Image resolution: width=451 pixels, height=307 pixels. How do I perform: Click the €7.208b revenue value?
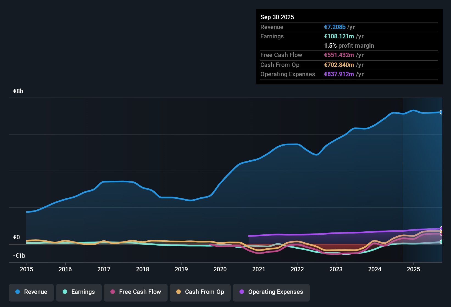tap(335, 27)
